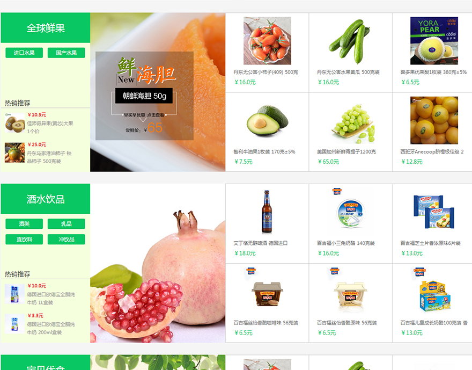The width and height of the screenshot is (472, 370).
Task: View the Yora Pear product image
Action: [x=434, y=41]
